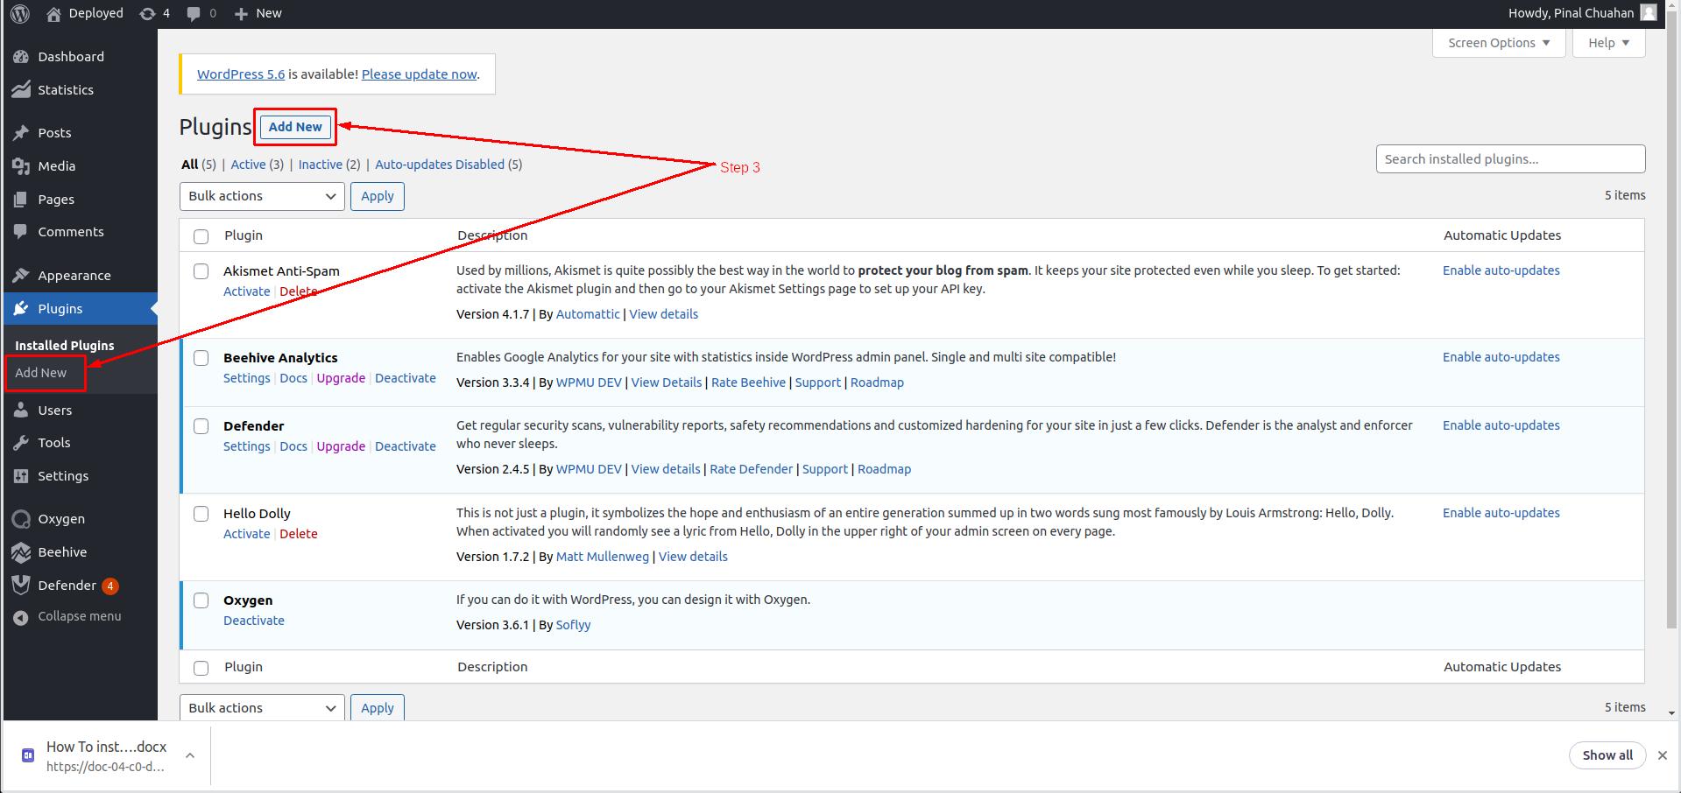The image size is (1681, 793).
Task: Click Show all downloads button
Action: coord(1607,755)
